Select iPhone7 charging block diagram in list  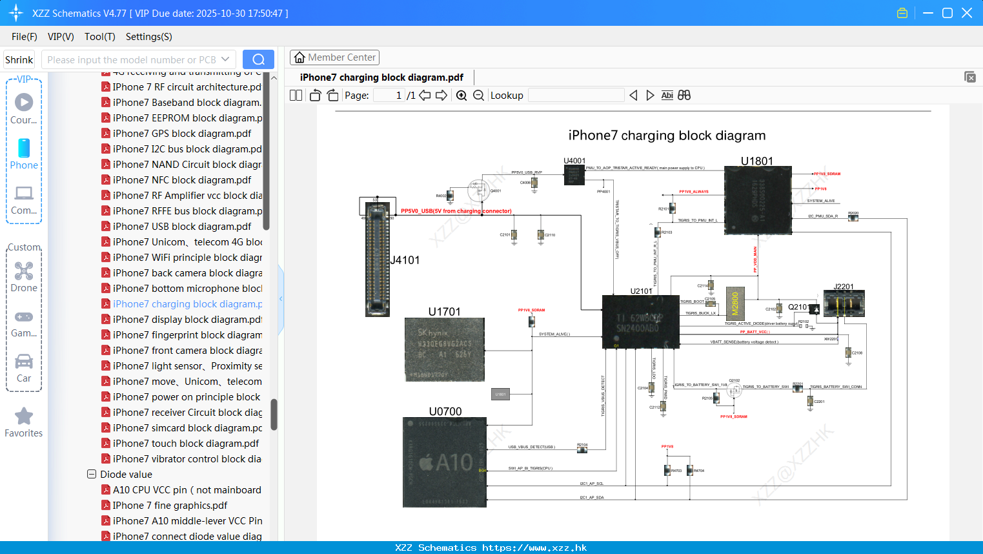pyautogui.click(x=187, y=304)
